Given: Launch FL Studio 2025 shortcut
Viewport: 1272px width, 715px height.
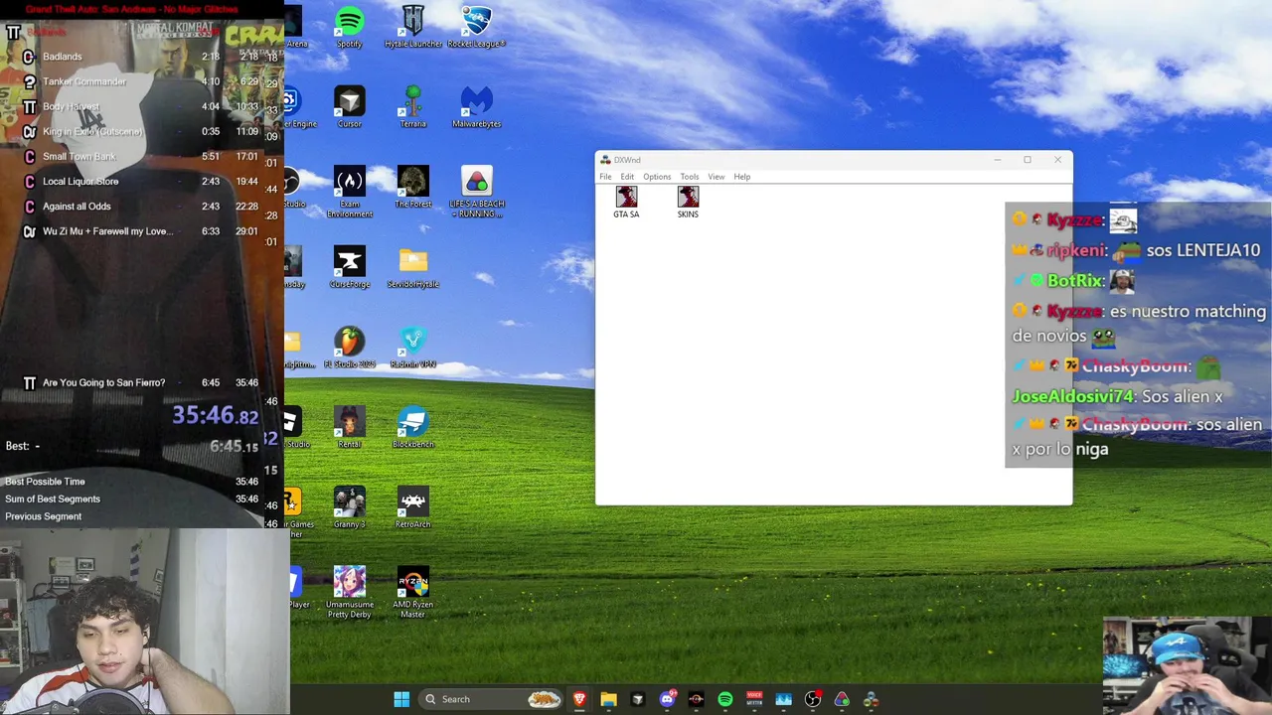Looking at the screenshot, I should [349, 348].
